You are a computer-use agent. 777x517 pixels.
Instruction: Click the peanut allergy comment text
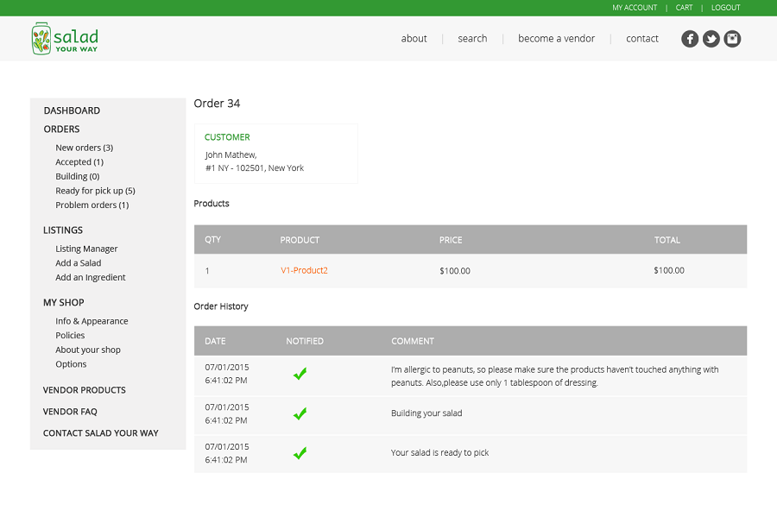[x=554, y=375]
